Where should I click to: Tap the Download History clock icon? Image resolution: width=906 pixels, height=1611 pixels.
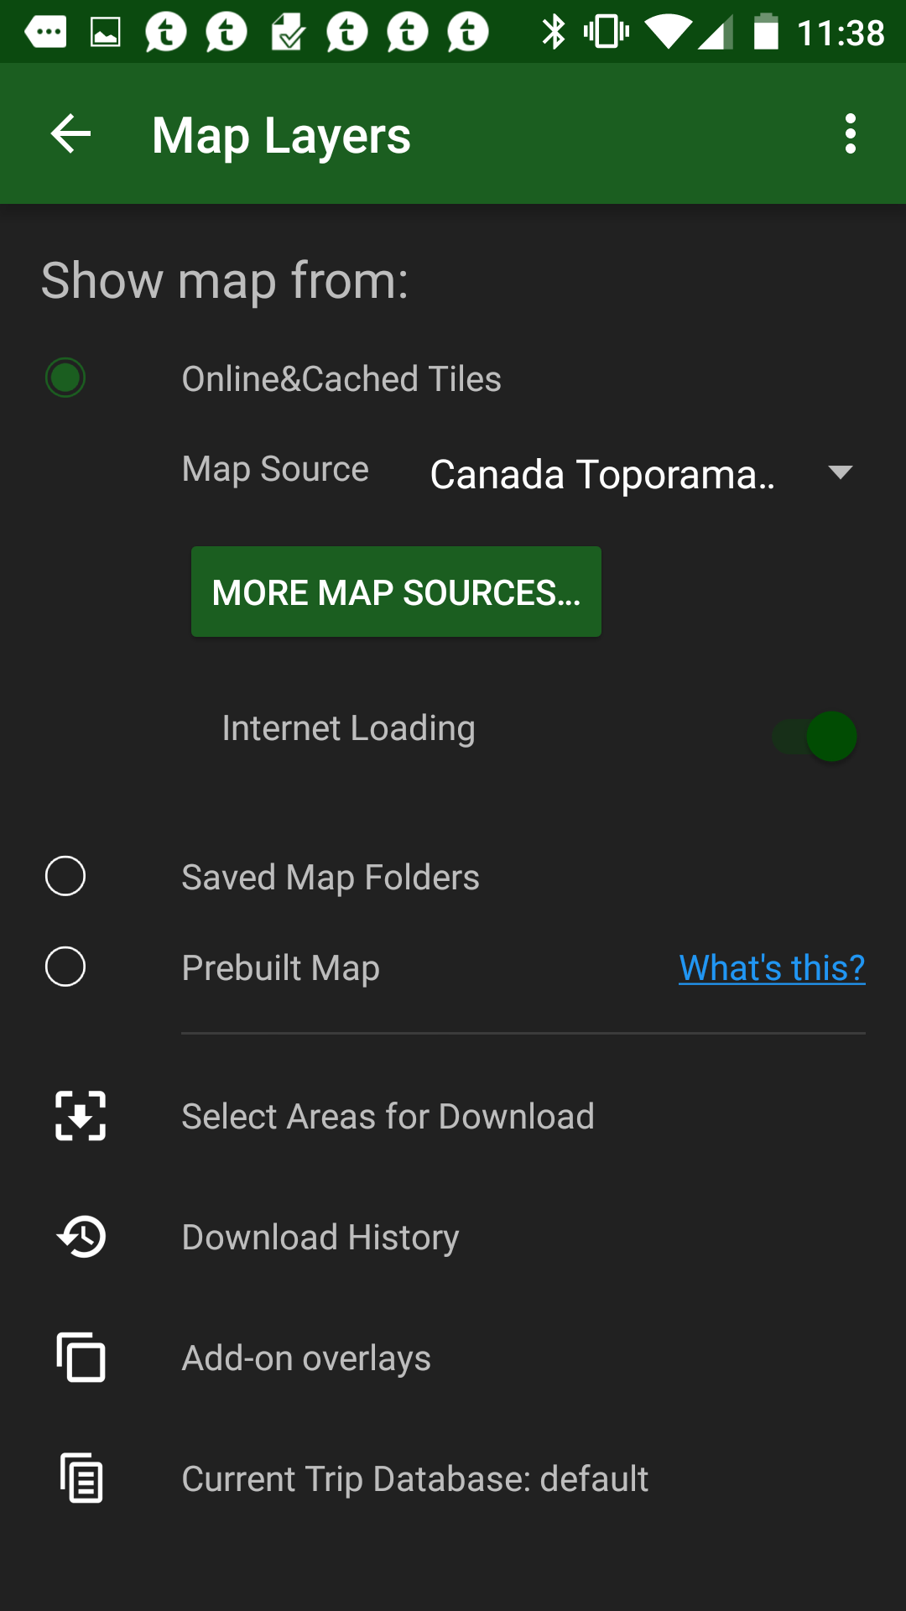(x=81, y=1237)
